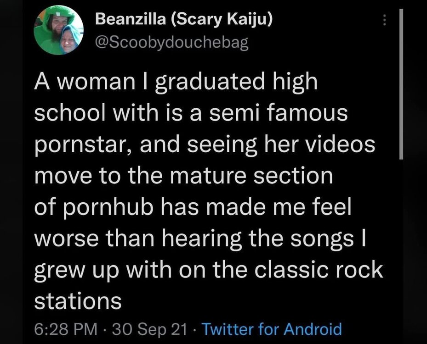Click the words 'semi famous' in the tweet
Image resolution: width=427 pixels, height=344 pixels.
point(285,113)
